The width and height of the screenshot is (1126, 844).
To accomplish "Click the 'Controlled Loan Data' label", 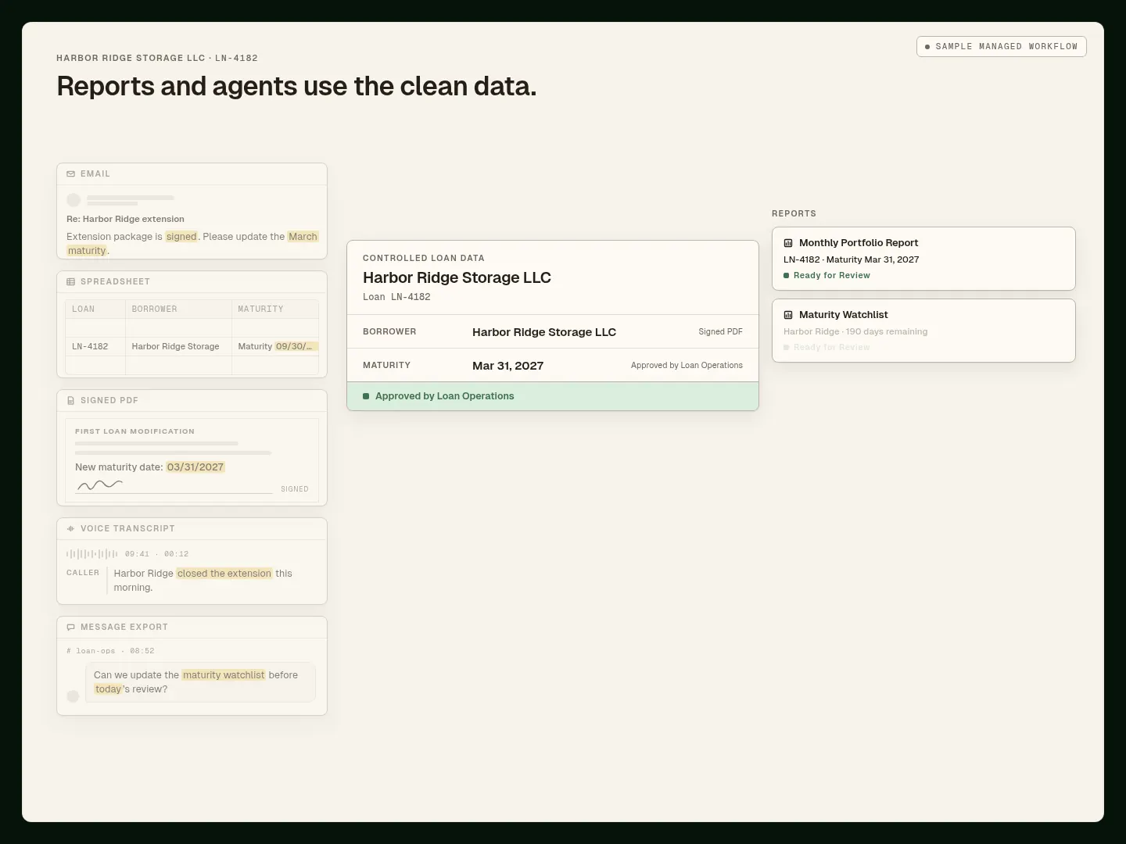I will point(424,258).
